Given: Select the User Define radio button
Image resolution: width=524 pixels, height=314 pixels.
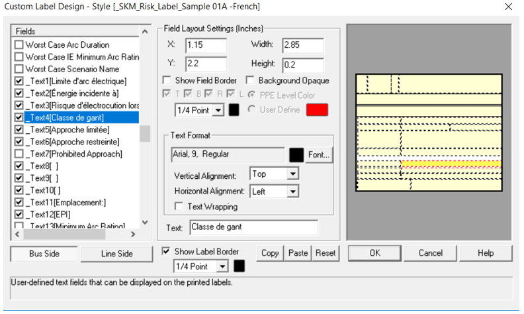Looking at the screenshot, I should [x=251, y=110].
